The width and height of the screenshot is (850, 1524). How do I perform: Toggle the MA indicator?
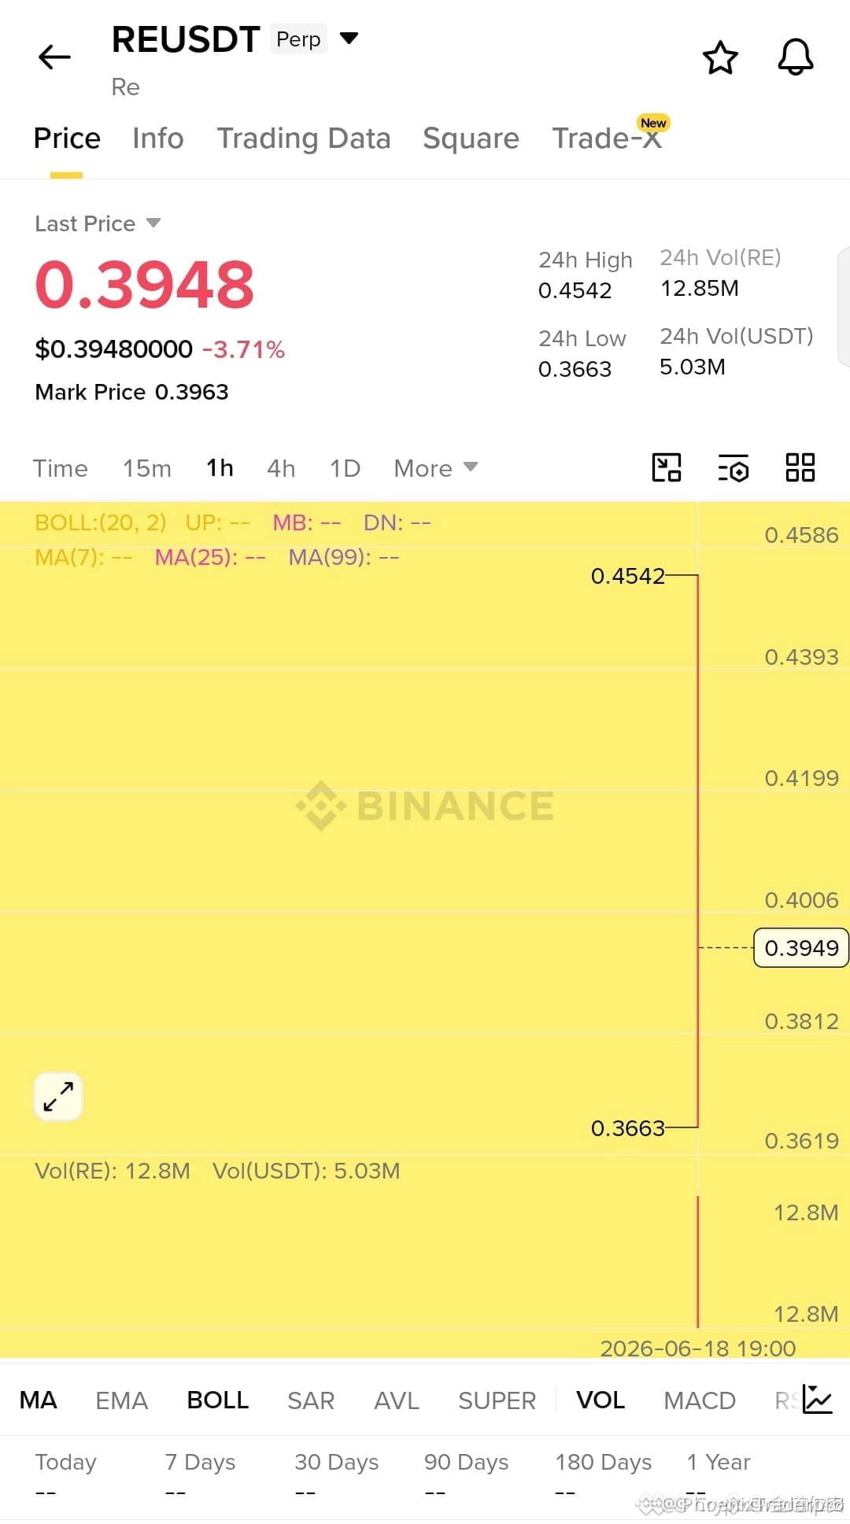pyautogui.click(x=38, y=1400)
